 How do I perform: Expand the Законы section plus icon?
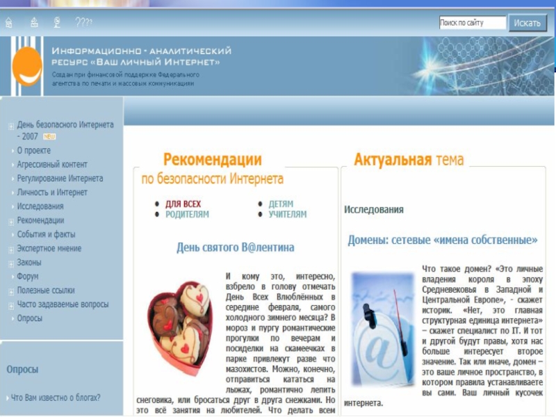pyautogui.click(x=11, y=263)
